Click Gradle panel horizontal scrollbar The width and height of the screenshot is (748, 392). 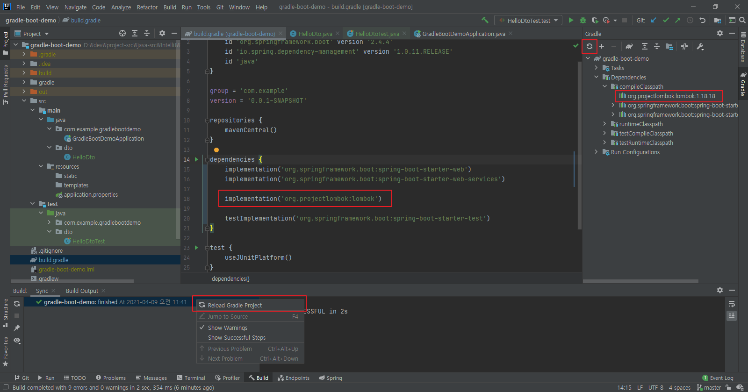tap(640, 281)
